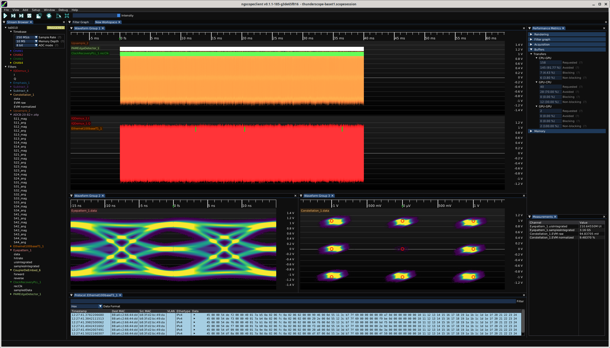Click the Clear sweeps eraser icon

point(59,16)
